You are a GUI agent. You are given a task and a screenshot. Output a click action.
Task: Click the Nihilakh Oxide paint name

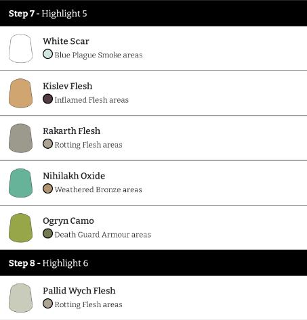pos(74,176)
